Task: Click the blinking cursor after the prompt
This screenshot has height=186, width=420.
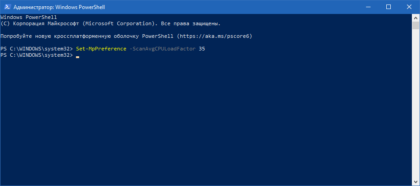Action: point(78,57)
